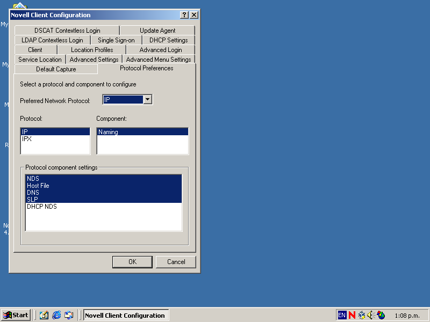430x322 pixels.
Task: Cancel the Novell Client Configuration dialog
Action: click(x=176, y=262)
